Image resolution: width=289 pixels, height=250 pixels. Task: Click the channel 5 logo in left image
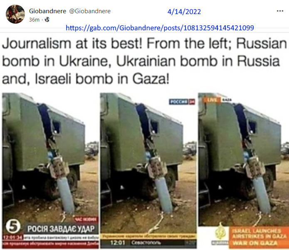13,226
